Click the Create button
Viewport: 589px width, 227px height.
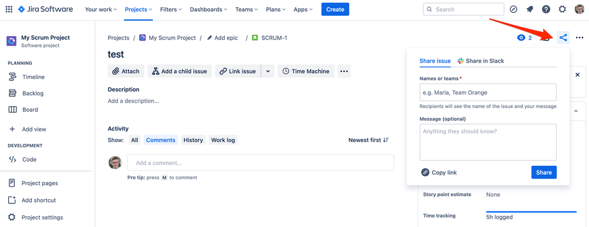click(335, 9)
